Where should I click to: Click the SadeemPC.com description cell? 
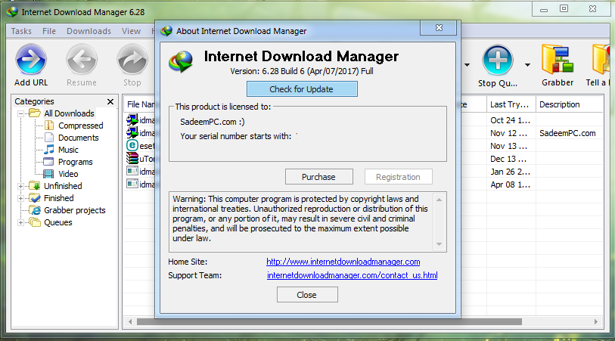[567, 133]
